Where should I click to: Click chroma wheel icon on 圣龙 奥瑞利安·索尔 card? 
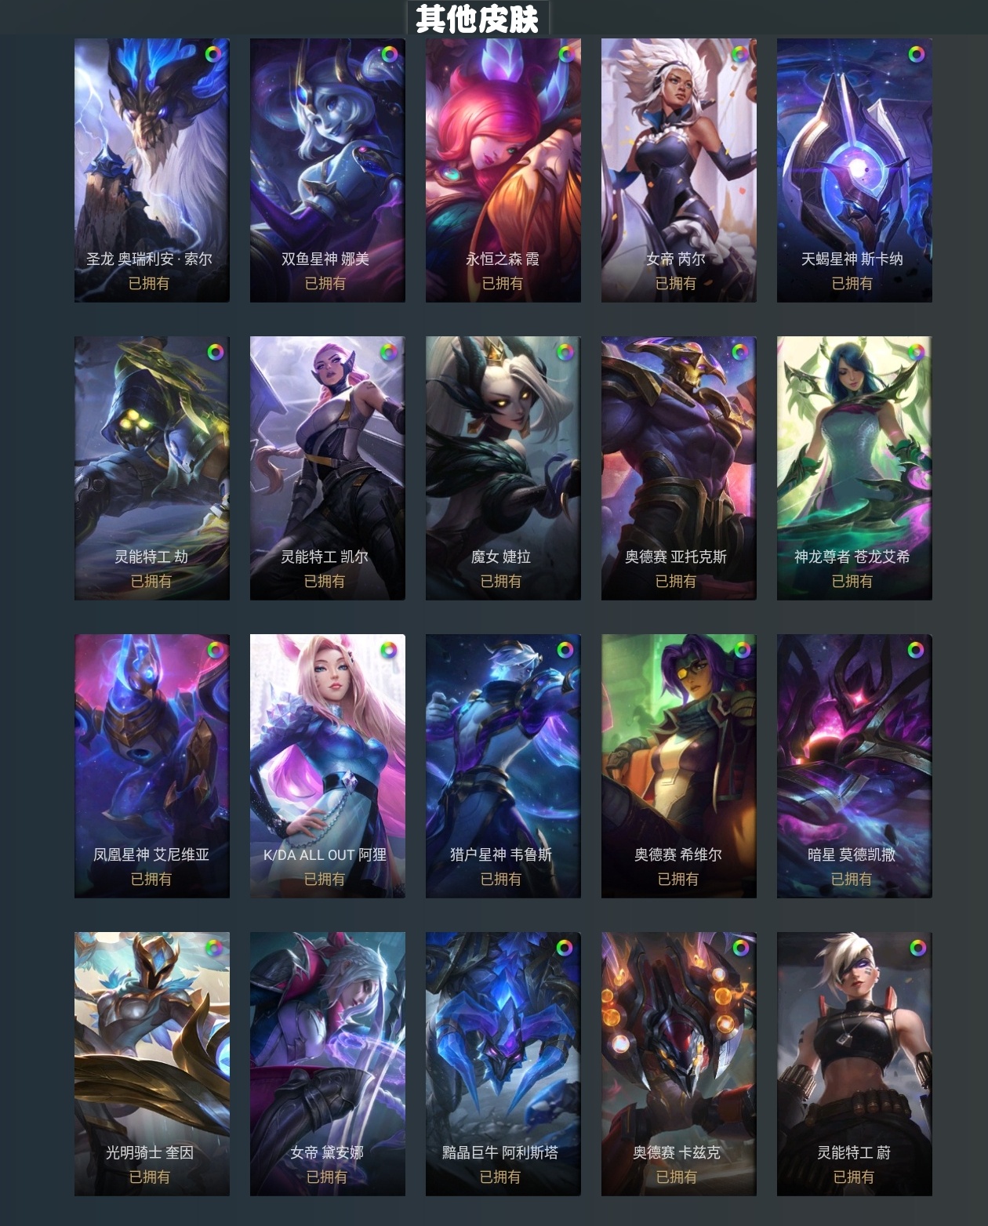(x=213, y=54)
